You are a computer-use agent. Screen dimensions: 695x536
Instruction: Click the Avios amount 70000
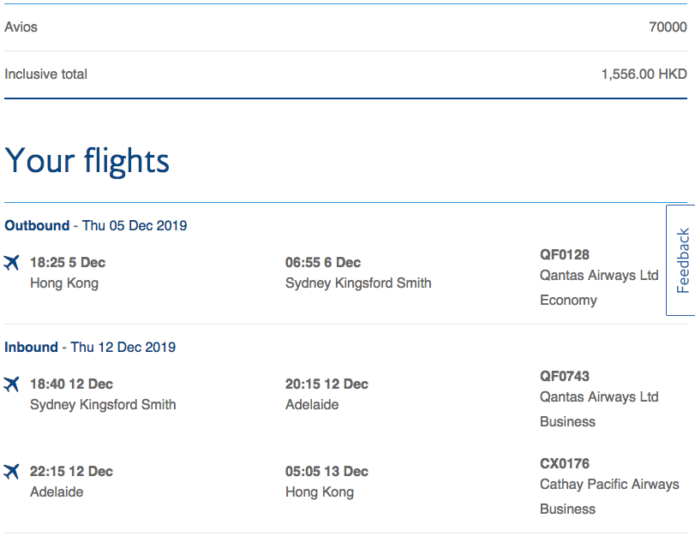pos(668,27)
